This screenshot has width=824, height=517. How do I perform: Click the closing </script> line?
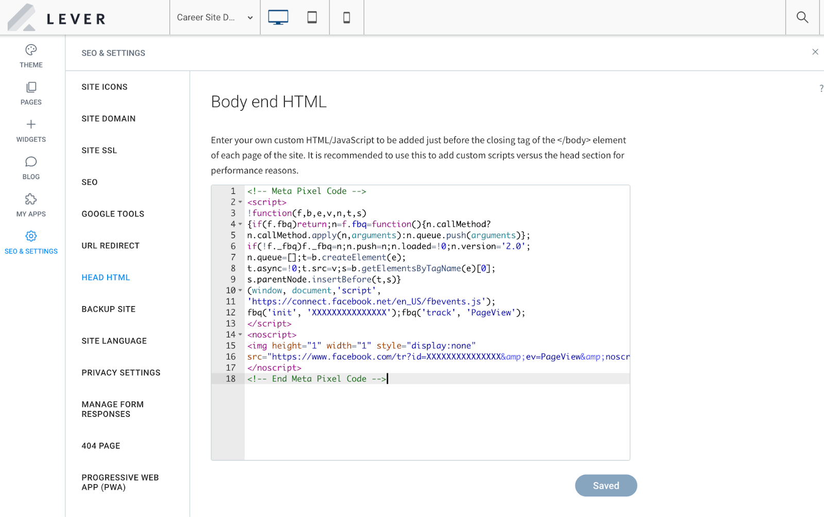[269, 324]
